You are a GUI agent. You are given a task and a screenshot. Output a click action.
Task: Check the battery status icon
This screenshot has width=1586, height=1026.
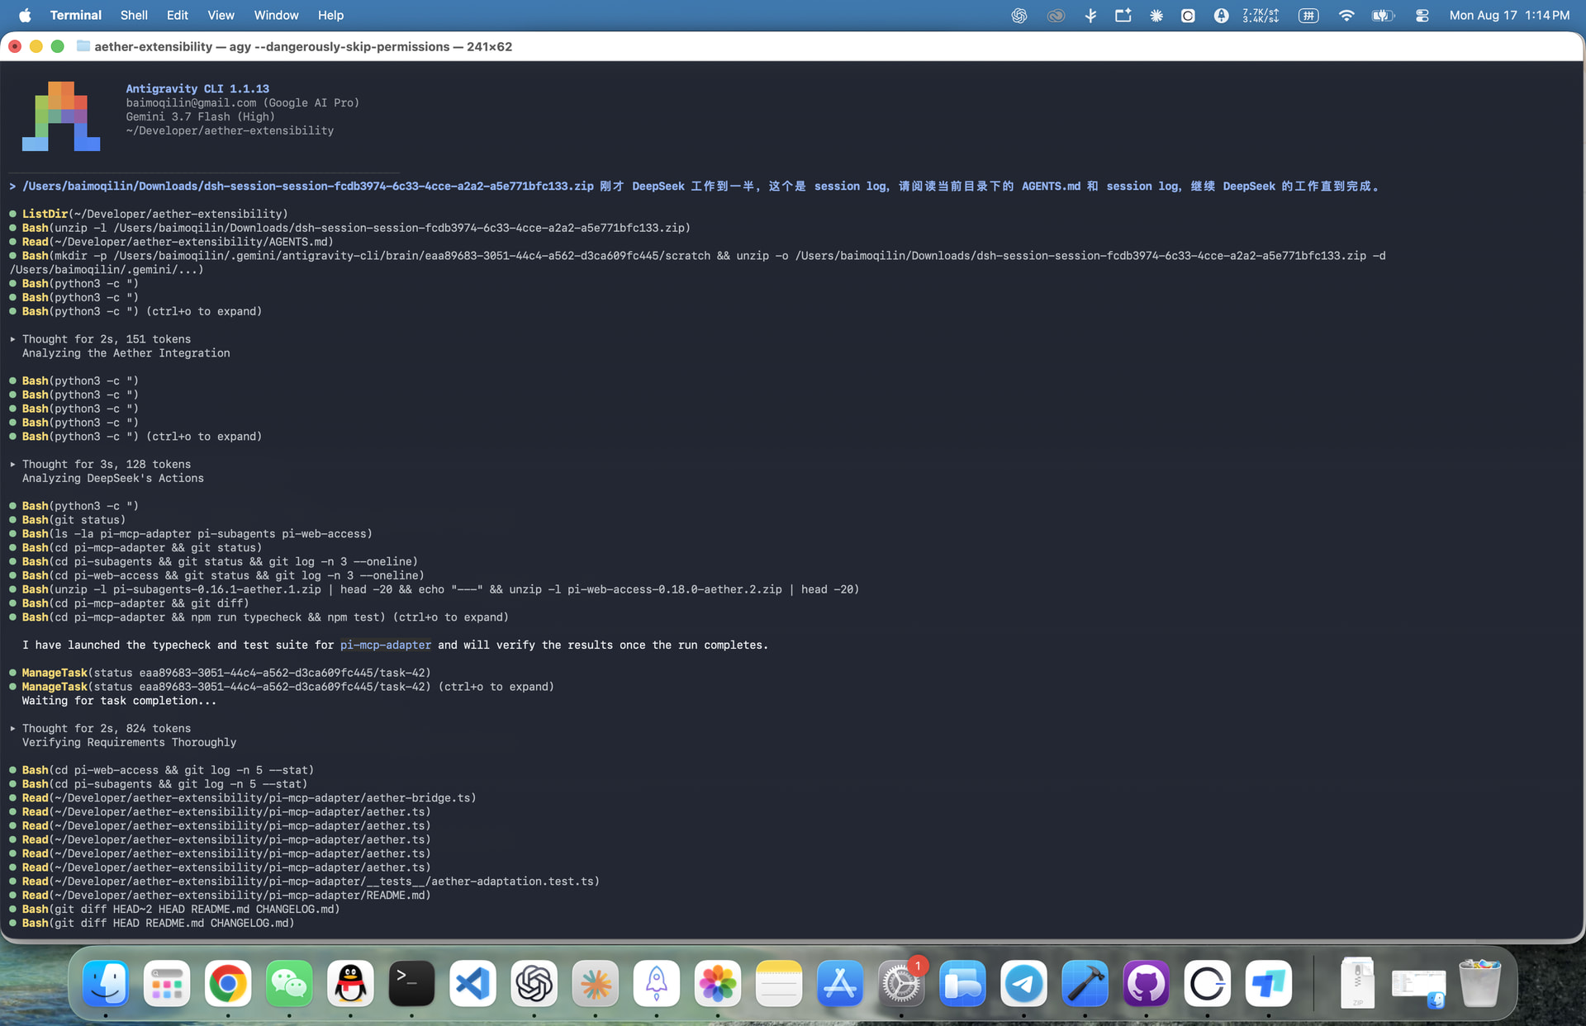point(1384,15)
